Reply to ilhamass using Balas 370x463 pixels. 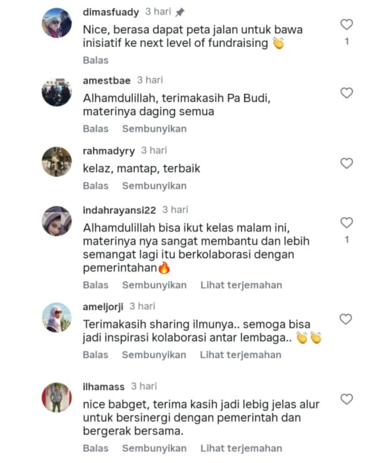[96, 448]
